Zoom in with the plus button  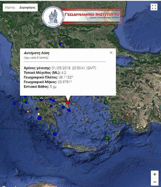point(155,174)
